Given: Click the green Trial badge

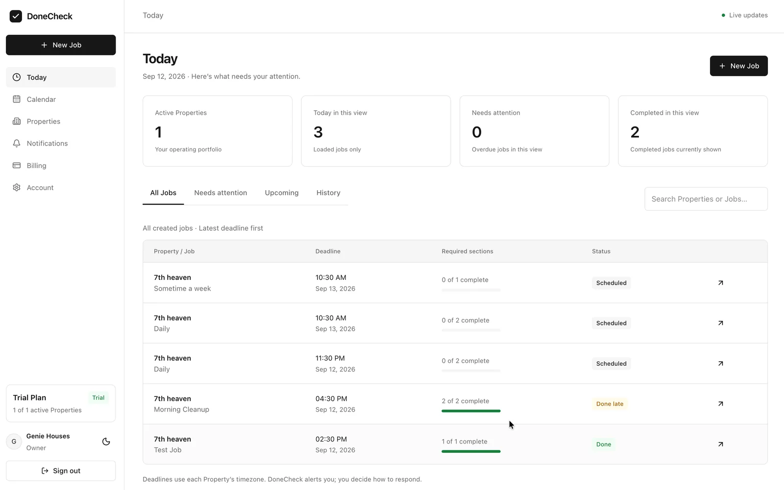Looking at the screenshot, I should [98, 398].
